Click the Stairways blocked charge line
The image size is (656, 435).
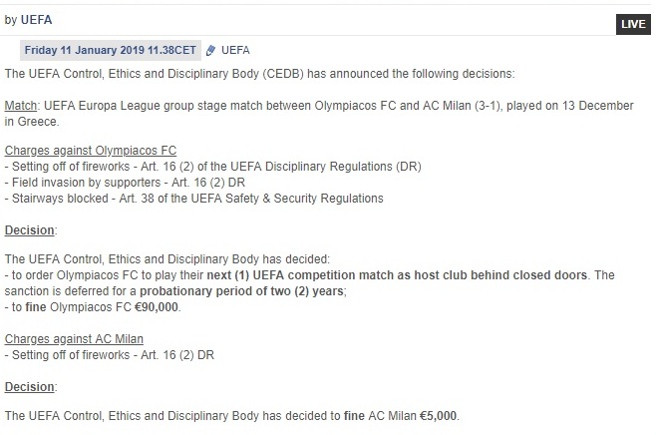[194, 198]
